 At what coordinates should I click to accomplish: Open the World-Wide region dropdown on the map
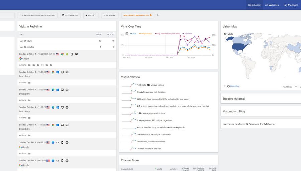click(x=288, y=87)
